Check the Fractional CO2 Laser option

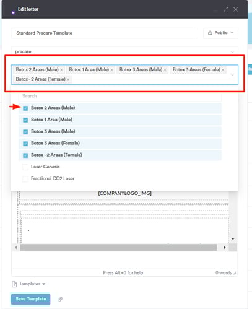click(x=25, y=178)
